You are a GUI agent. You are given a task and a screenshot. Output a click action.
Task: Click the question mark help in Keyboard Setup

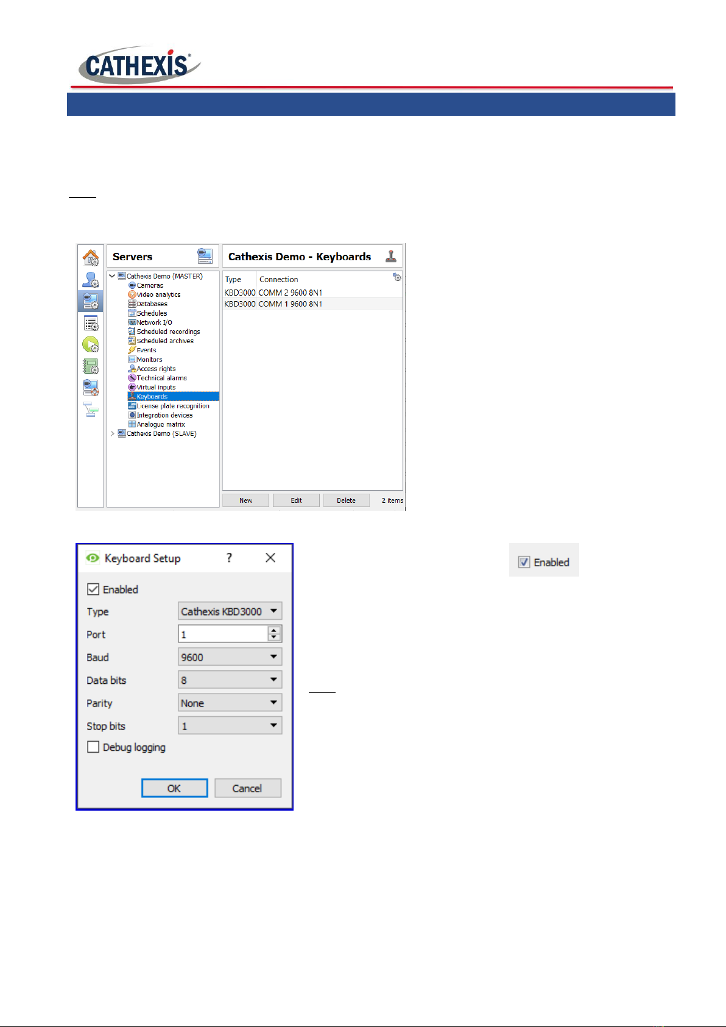229,558
